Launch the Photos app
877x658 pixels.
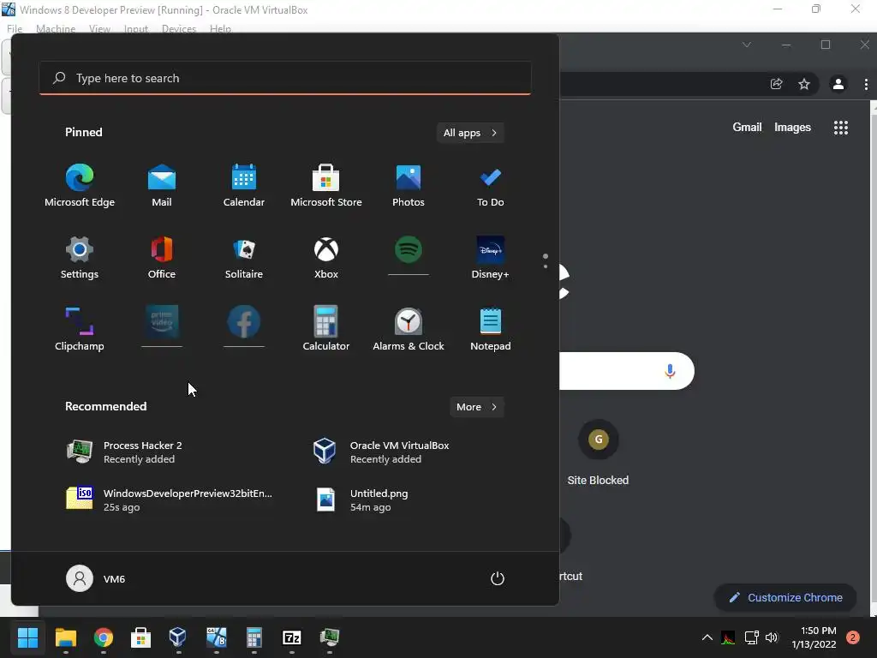click(409, 185)
